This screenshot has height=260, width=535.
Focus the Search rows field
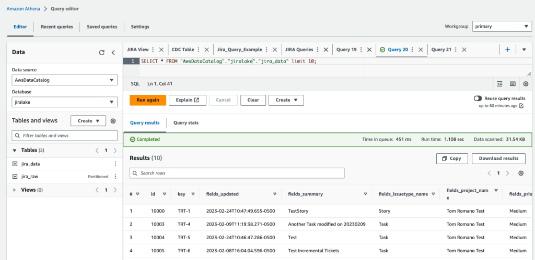[237, 173]
